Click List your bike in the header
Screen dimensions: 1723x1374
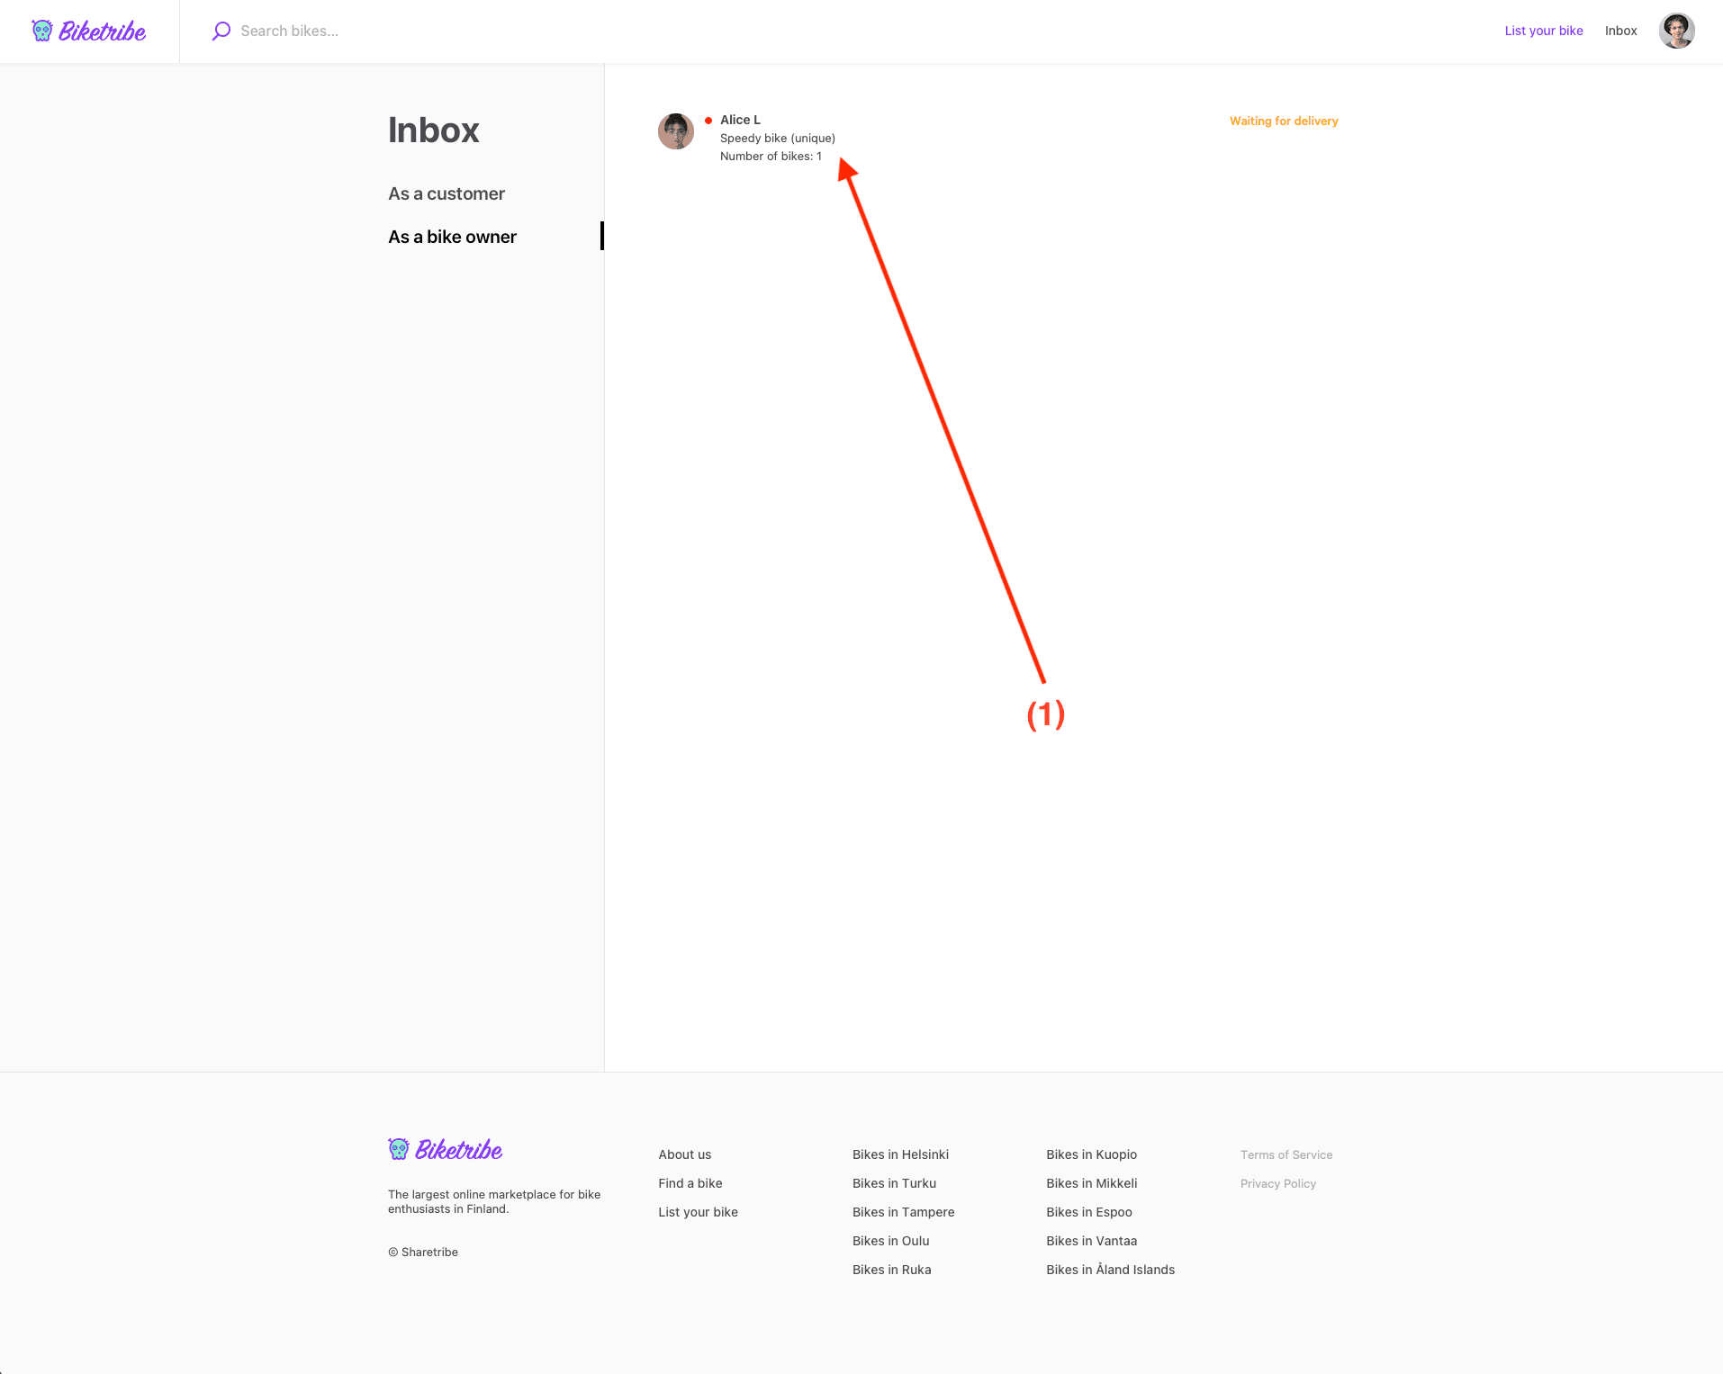pos(1543,31)
